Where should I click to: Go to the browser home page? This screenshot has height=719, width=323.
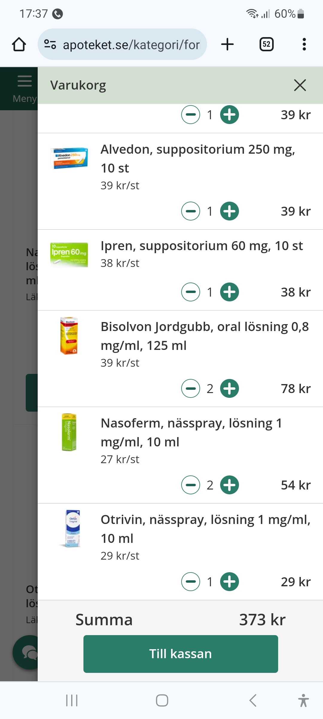click(x=19, y=44)
